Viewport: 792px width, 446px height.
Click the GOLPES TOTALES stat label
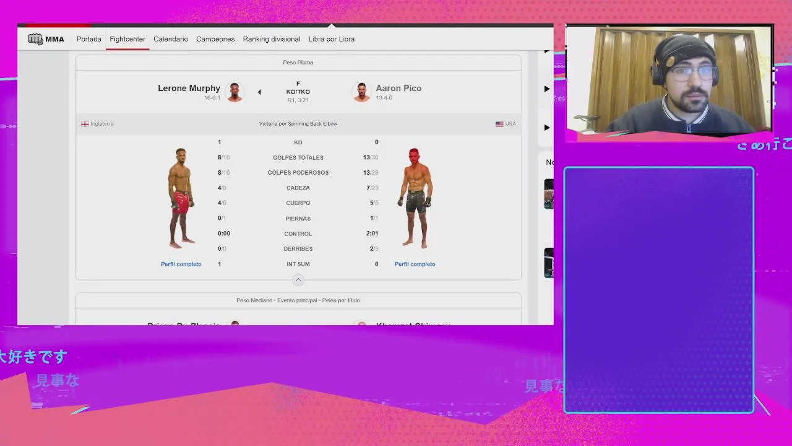[298, 157]
